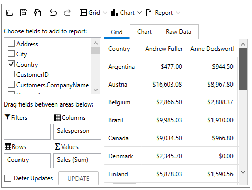This screenshot has width=252, height=190.
Task: Click the Grid table icon in toolbar
Action: coord(83,13)
